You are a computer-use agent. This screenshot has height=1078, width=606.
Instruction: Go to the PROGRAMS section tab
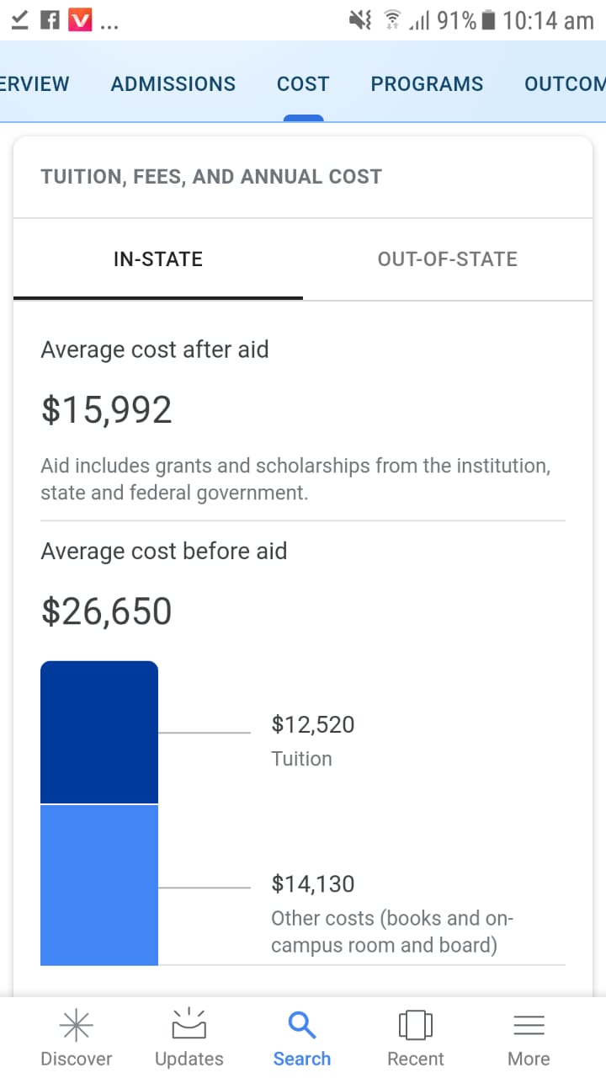tap(427, 84)
